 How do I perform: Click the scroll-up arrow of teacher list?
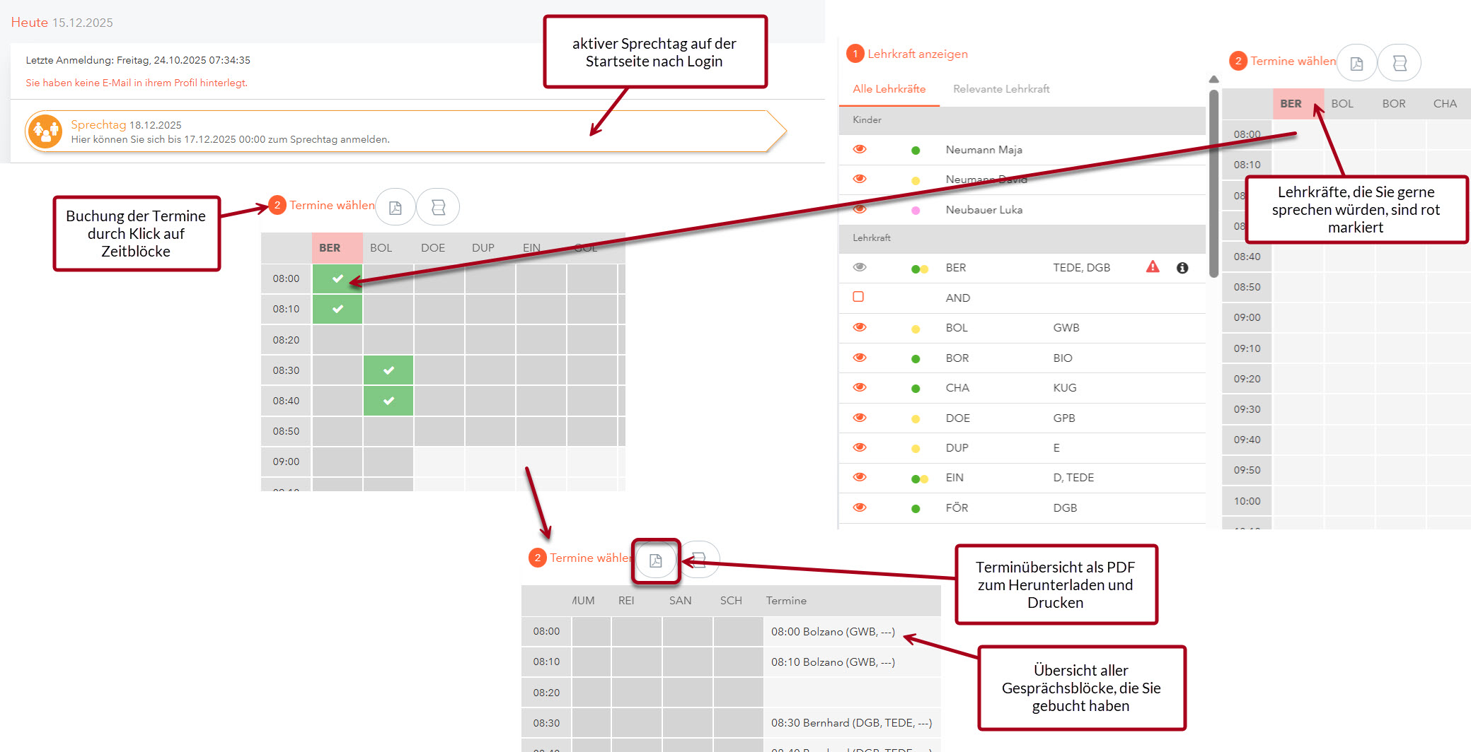tap(1213, 79)
